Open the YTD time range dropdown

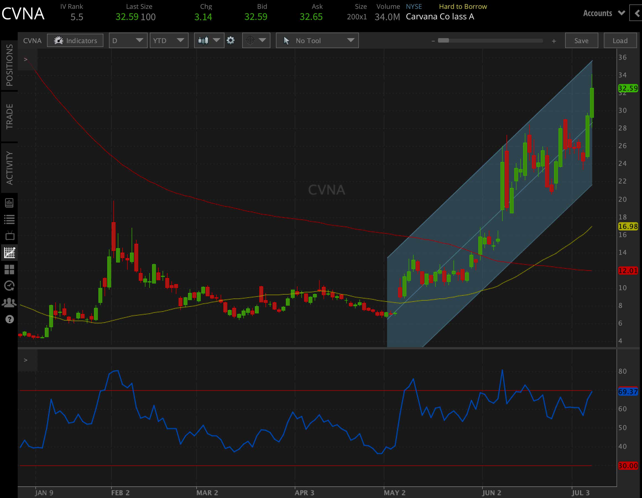click(x=169, y=41)
